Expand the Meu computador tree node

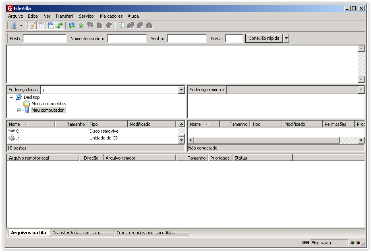point(19,110)
